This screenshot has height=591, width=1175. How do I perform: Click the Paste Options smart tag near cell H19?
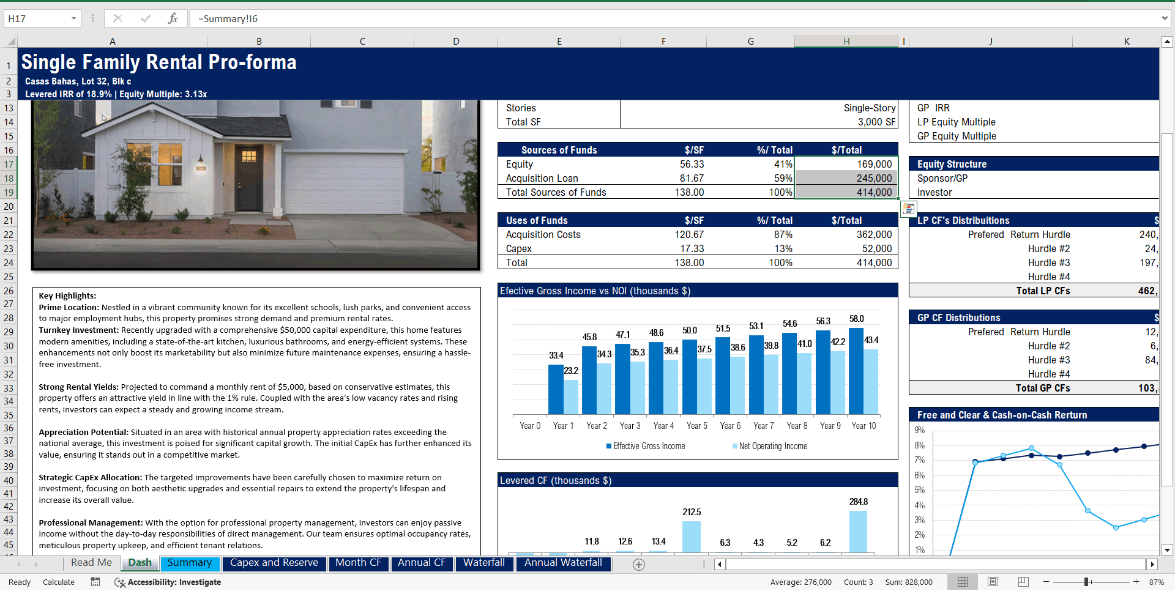(x=908, y=209)
